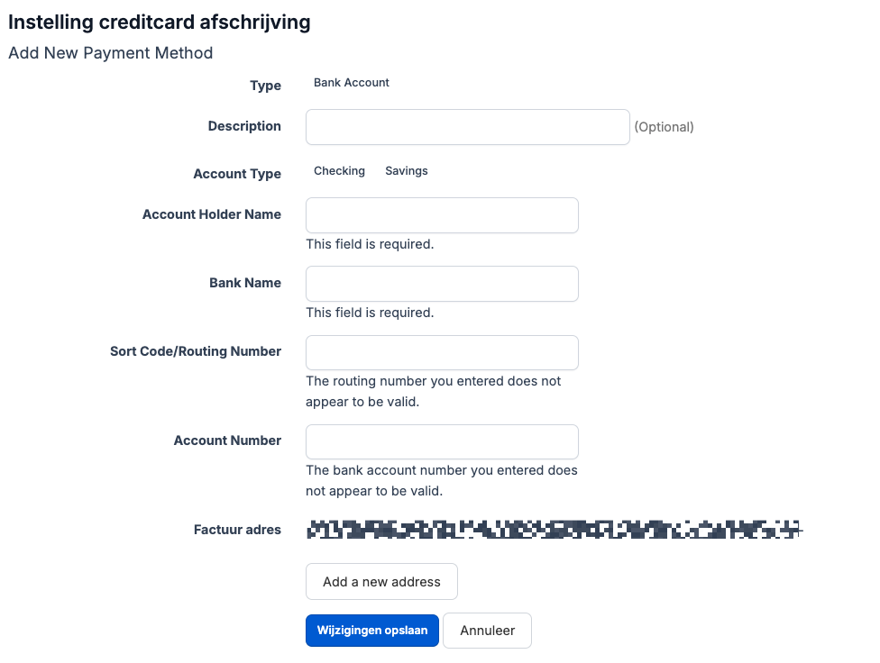Save with Wijzigingen opslaan button

[x=372, y=631]
